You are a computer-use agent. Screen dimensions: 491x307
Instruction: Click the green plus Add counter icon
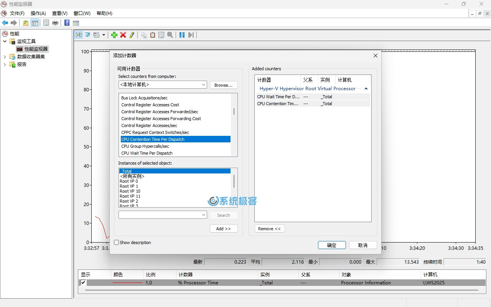point(114,35)
